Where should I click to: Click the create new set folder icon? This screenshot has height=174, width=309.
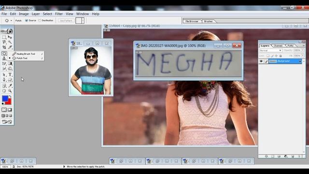click(x=279, y=156)
